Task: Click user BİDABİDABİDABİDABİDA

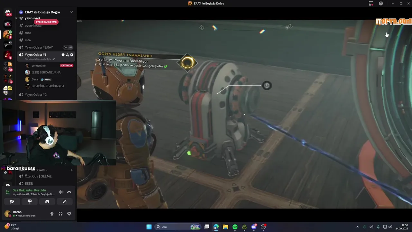Action: [48, 86]
